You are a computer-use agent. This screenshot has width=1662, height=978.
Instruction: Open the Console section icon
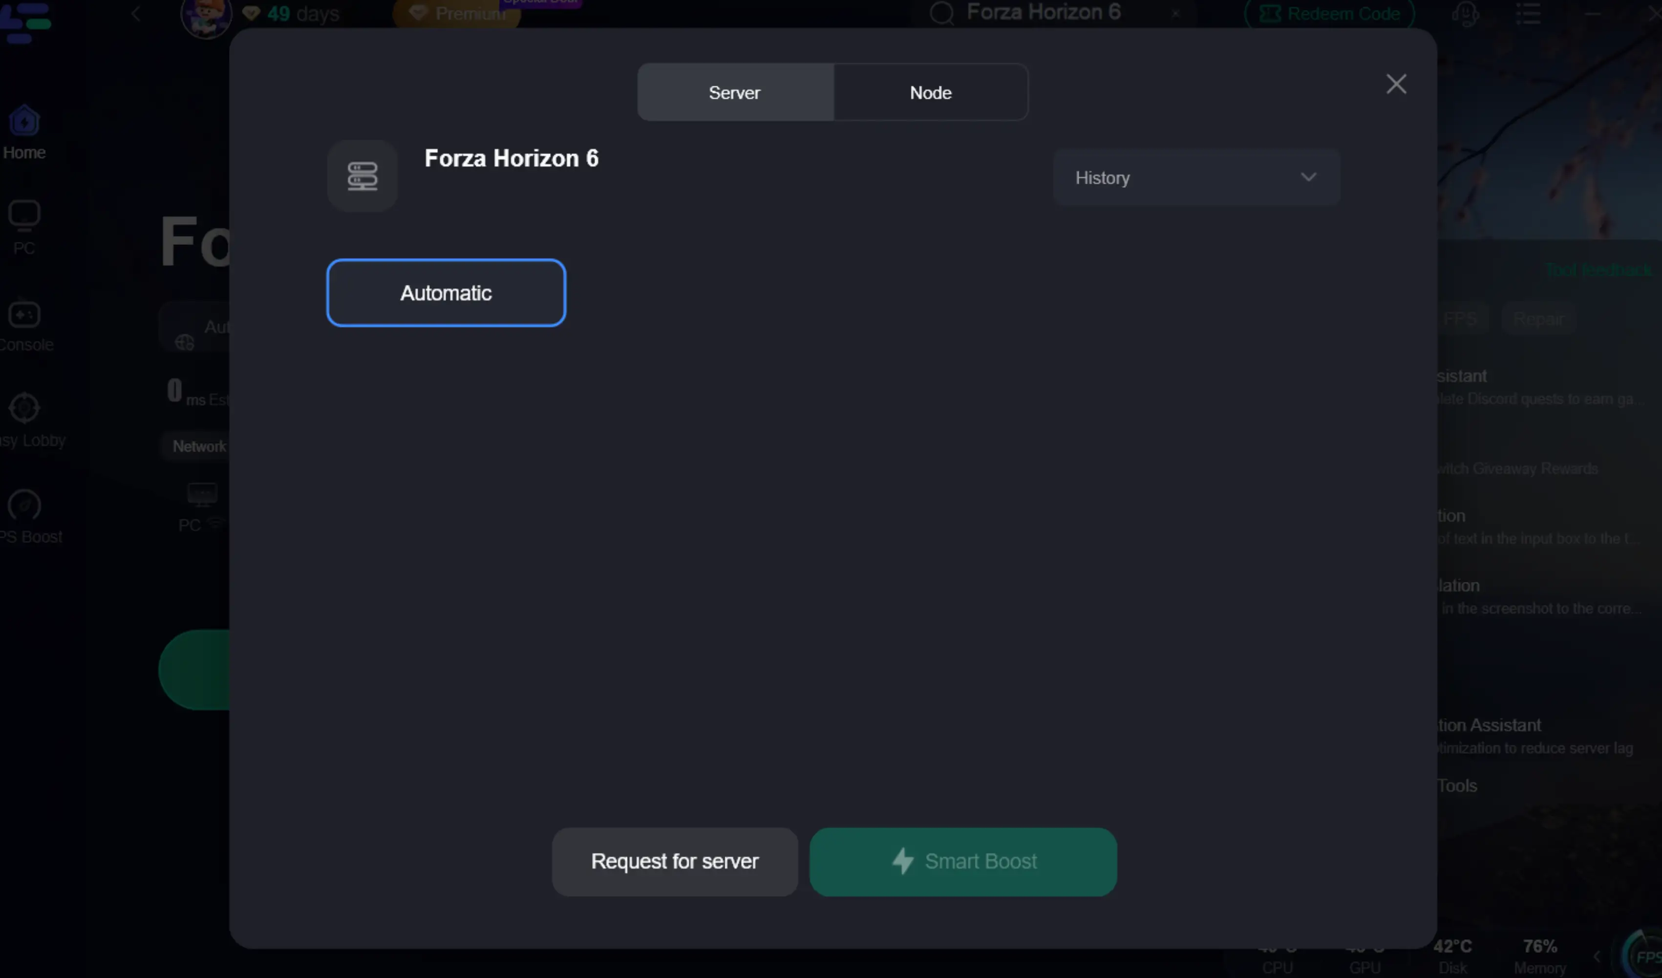[x=24, y=315]
